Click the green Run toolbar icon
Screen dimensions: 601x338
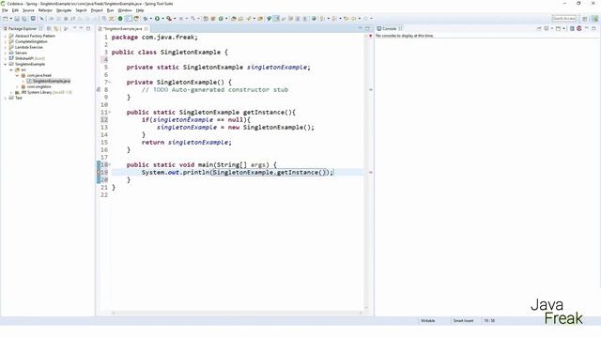coord(157,19)
